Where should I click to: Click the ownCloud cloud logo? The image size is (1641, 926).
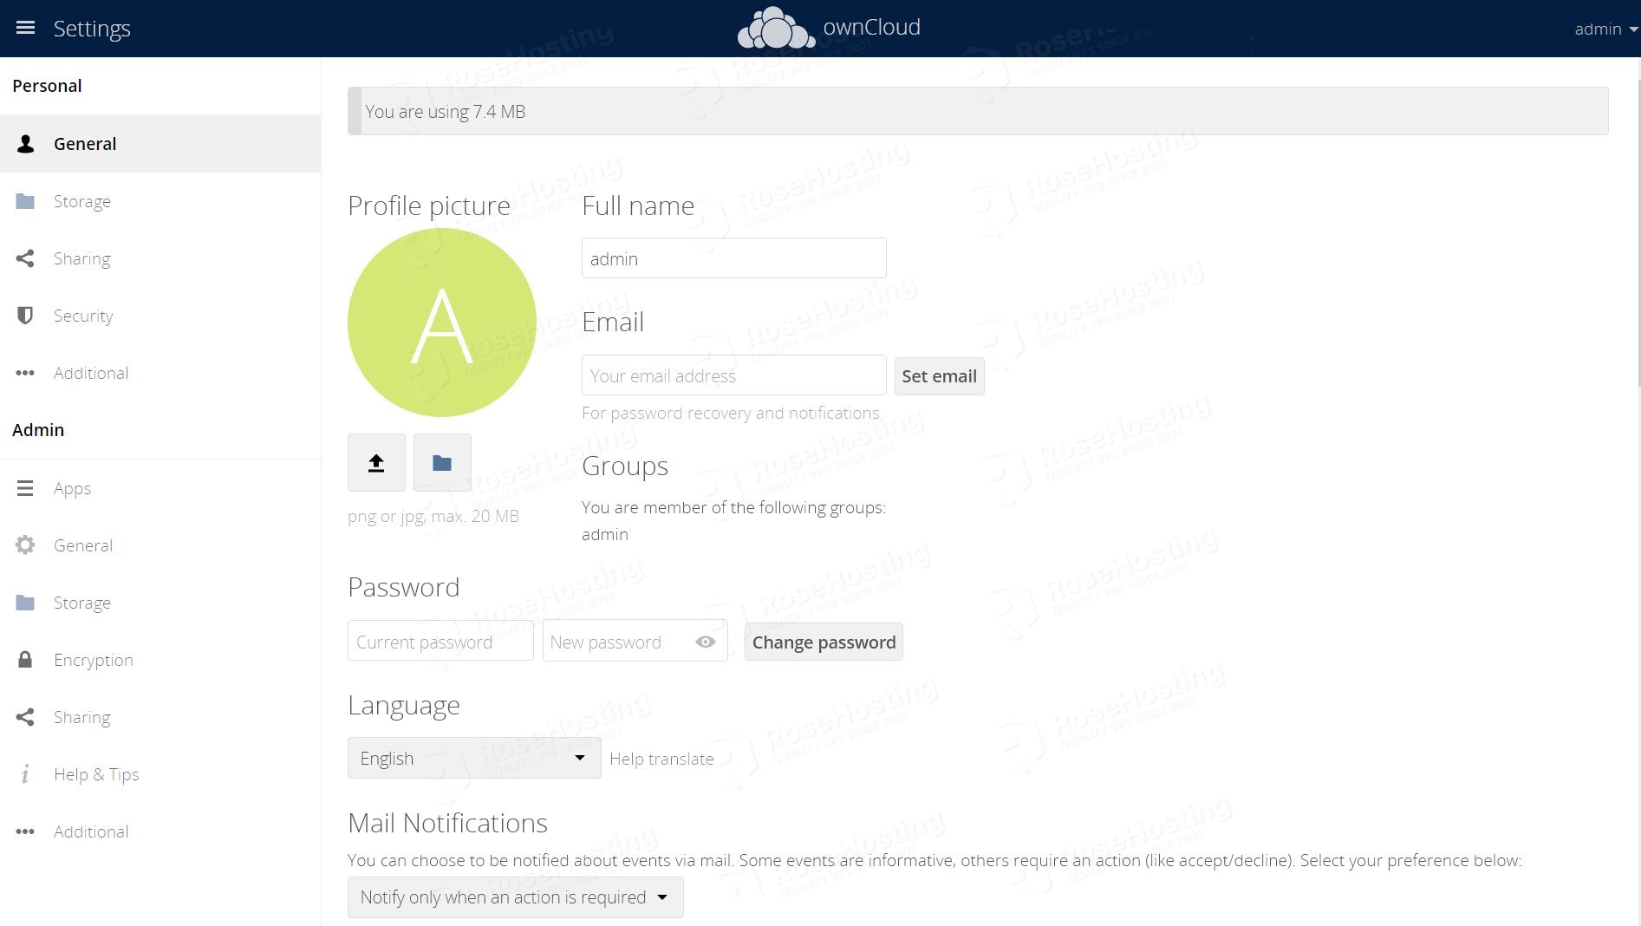tap(774, 27)
